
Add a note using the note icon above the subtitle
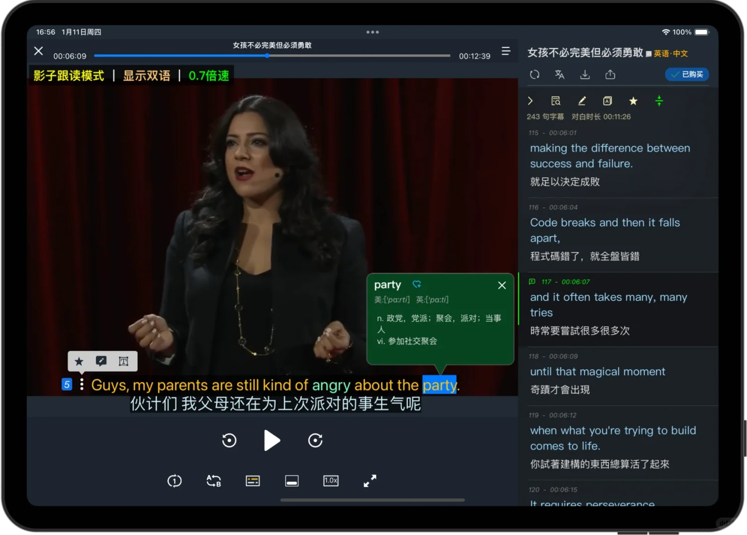pyautogui.click(x=101, y=361)
